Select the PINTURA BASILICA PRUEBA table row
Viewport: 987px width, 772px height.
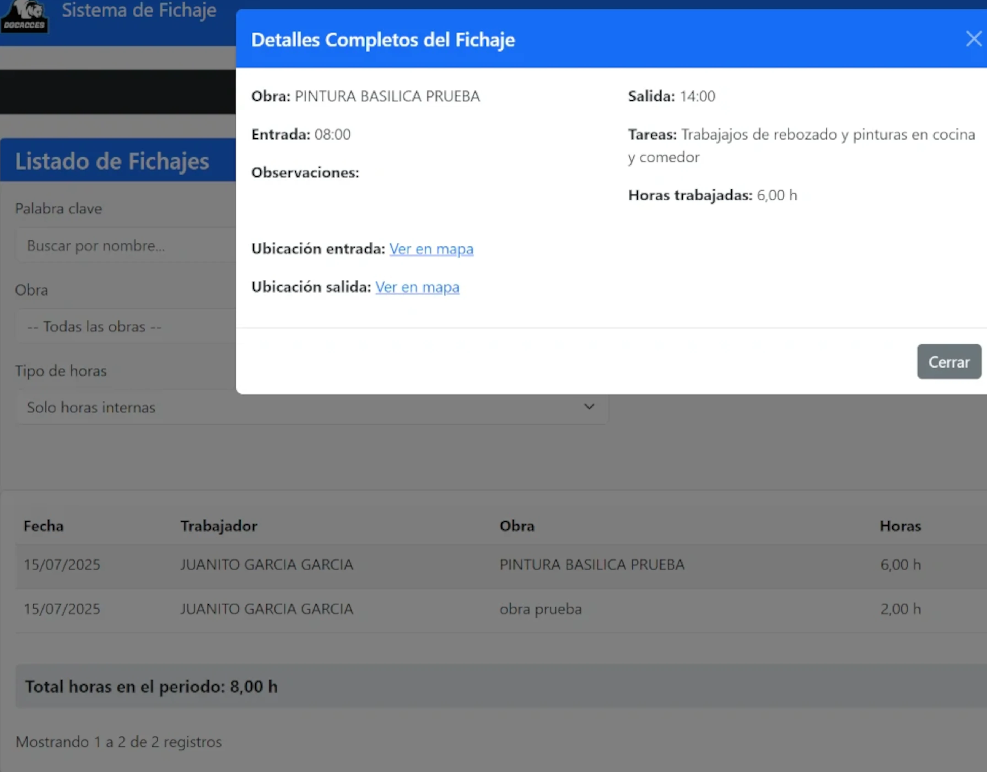tap(501, 565)
